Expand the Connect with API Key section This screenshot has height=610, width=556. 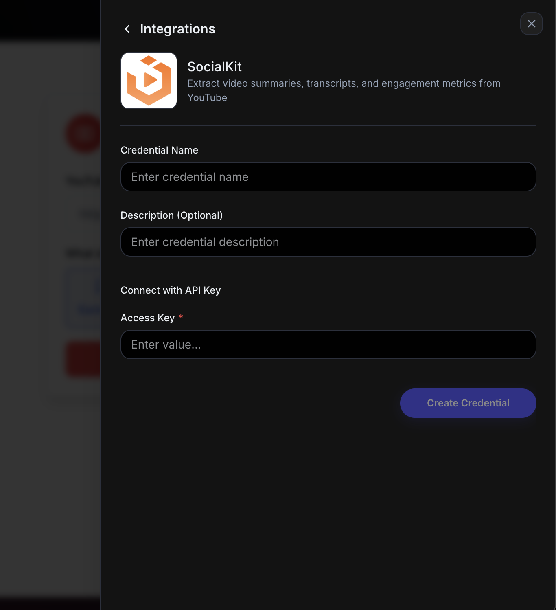pyautogui.click(x=171, y=290)
